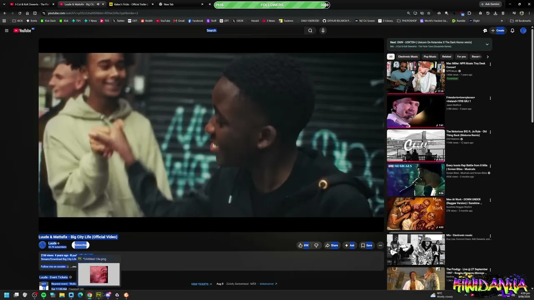Expand the Next up playlist panel
This screenshot has width=534, height=300.
point(487,44)
